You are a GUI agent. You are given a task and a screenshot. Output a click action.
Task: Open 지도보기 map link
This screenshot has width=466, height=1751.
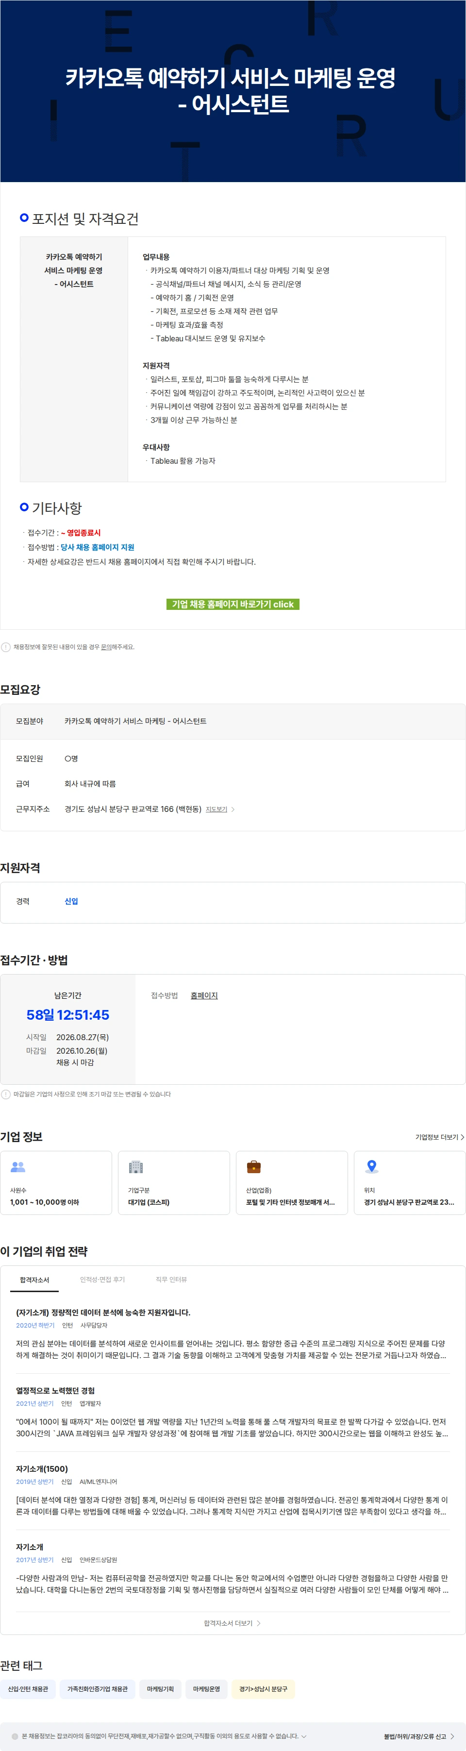216,809
